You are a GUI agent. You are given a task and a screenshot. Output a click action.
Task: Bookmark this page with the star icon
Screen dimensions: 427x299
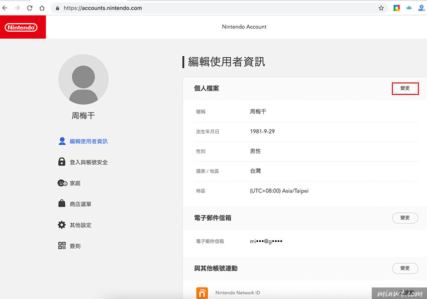tap(381, 8)
